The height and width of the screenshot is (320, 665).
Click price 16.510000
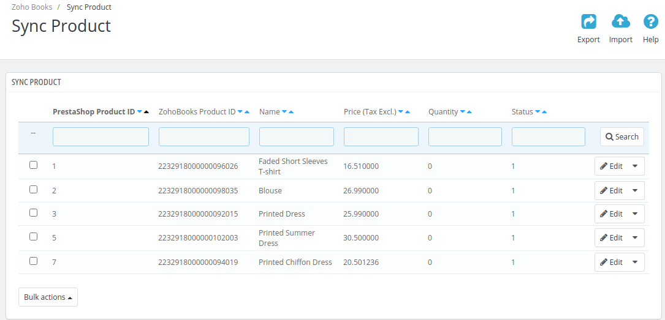coord(361,166)
